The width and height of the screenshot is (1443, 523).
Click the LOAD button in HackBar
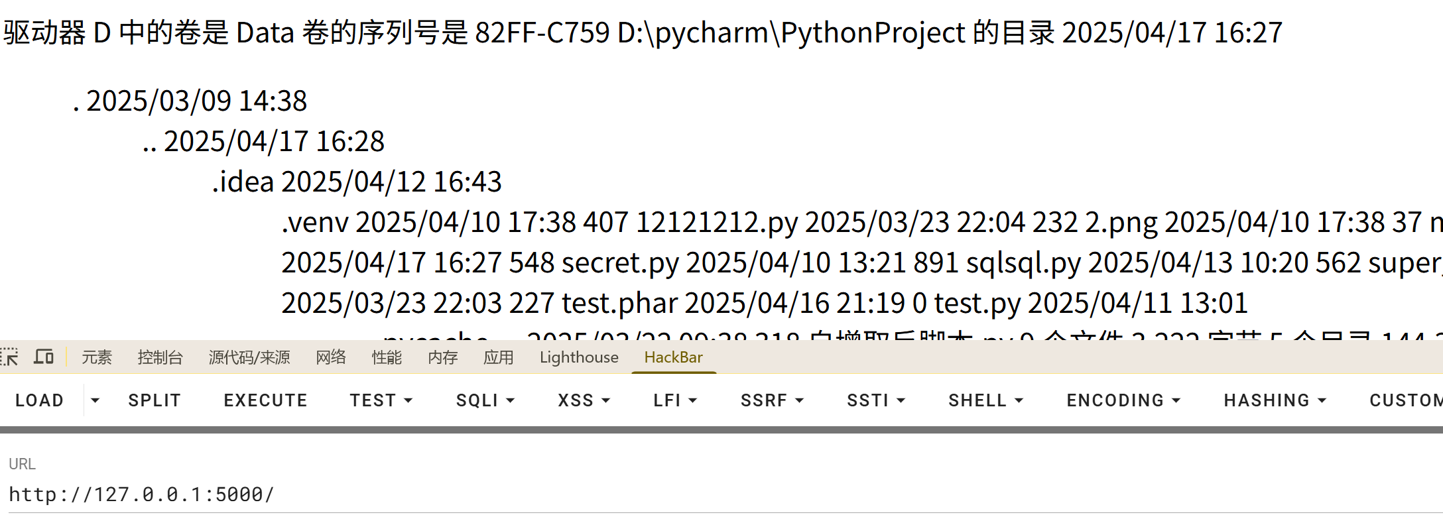coord(40,400)
